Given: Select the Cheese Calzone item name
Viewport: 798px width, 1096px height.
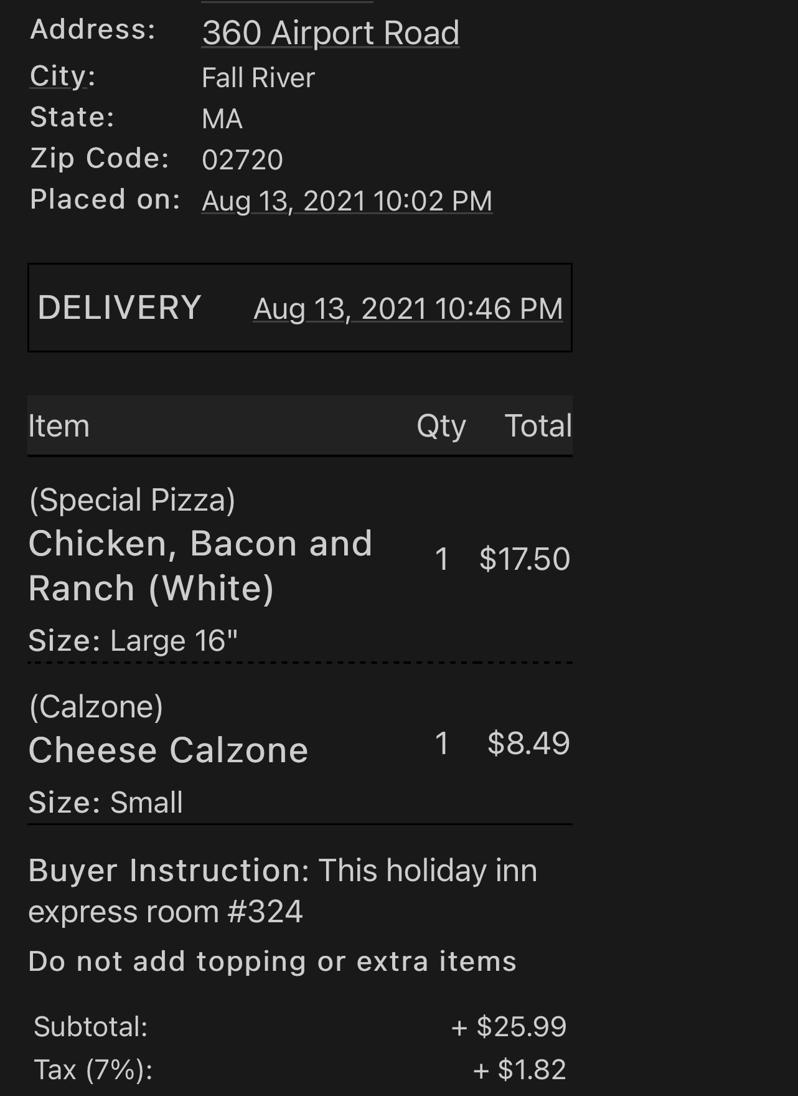Looking at the screenshot, I should click(x=168, y=750).
